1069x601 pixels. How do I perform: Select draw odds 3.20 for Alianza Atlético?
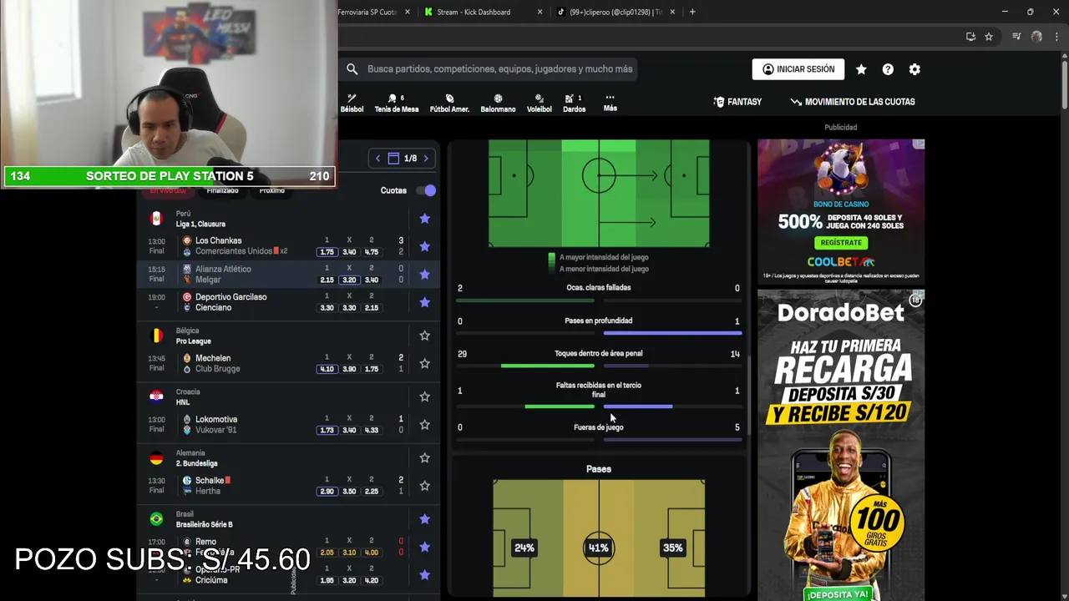[x=349, y=280]
